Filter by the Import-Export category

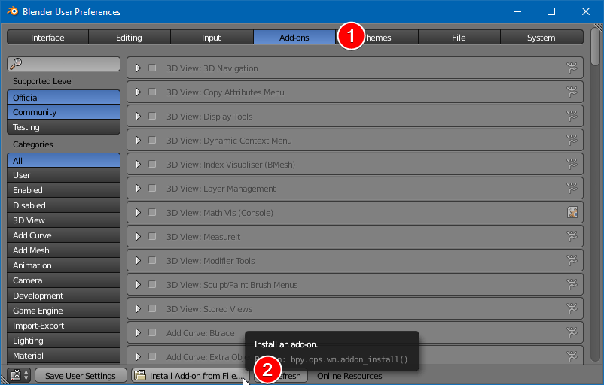click(x=63, y=326)
